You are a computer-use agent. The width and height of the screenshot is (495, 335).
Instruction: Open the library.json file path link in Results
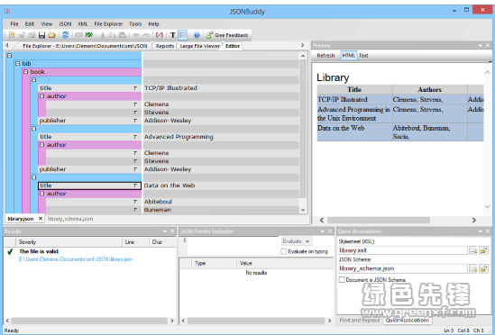pos(76,259)
